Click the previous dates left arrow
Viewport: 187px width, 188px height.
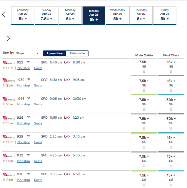[4, 14]
